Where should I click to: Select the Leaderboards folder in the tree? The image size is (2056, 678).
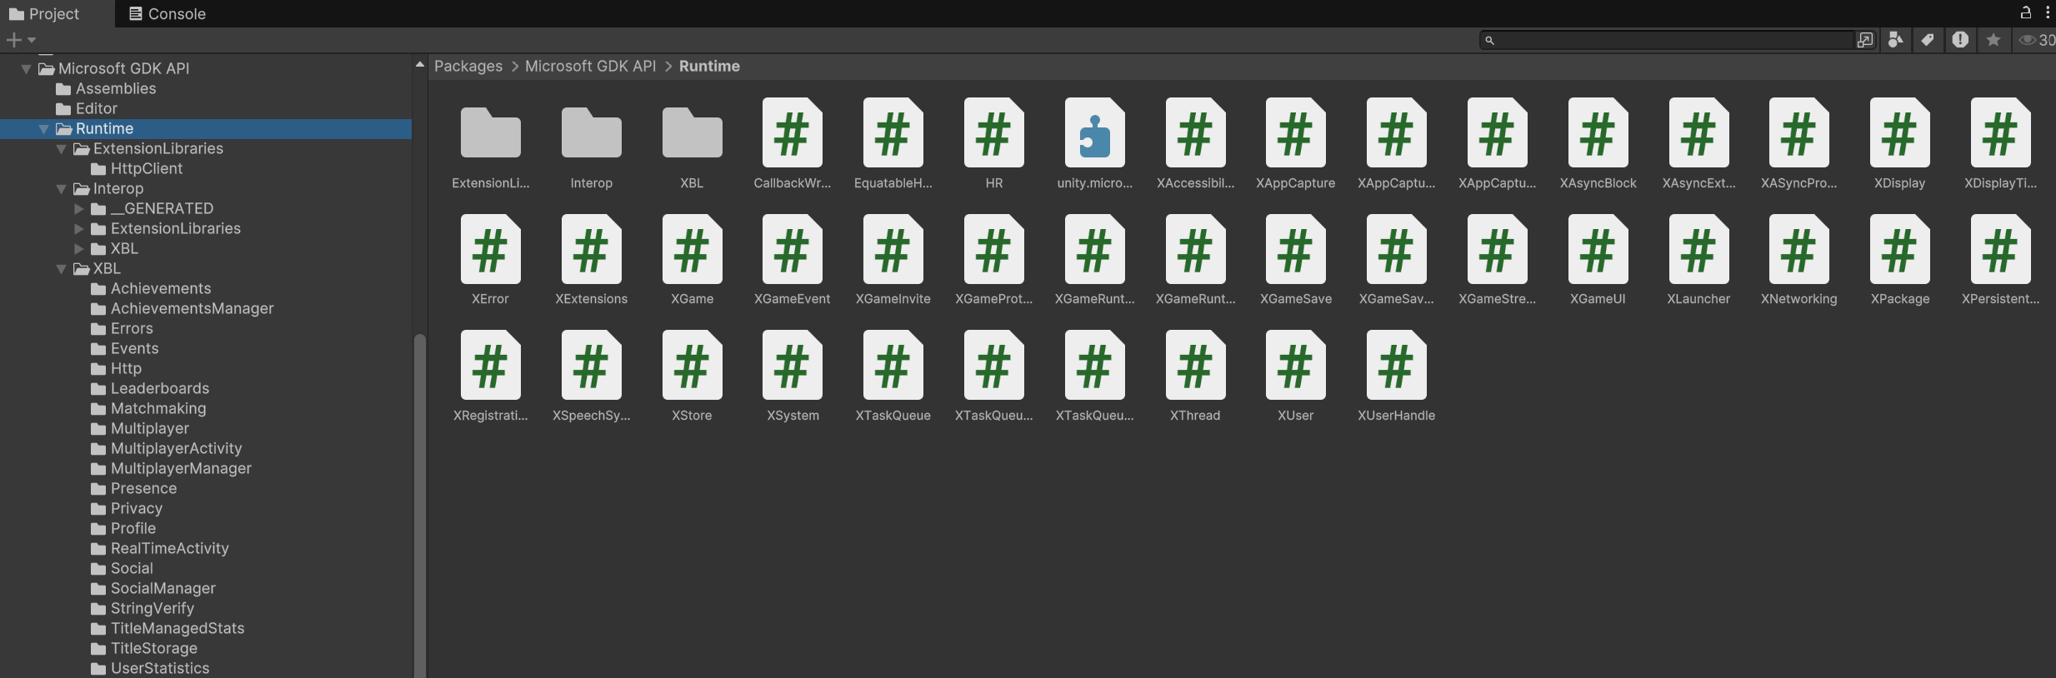(x=160, y=388)
